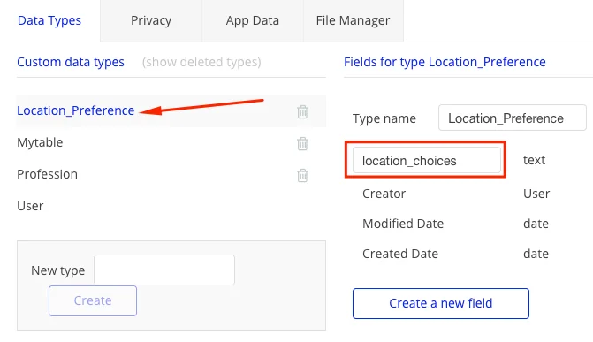Select the Mytable data type

pyautogui.click(x=40, y=142)
